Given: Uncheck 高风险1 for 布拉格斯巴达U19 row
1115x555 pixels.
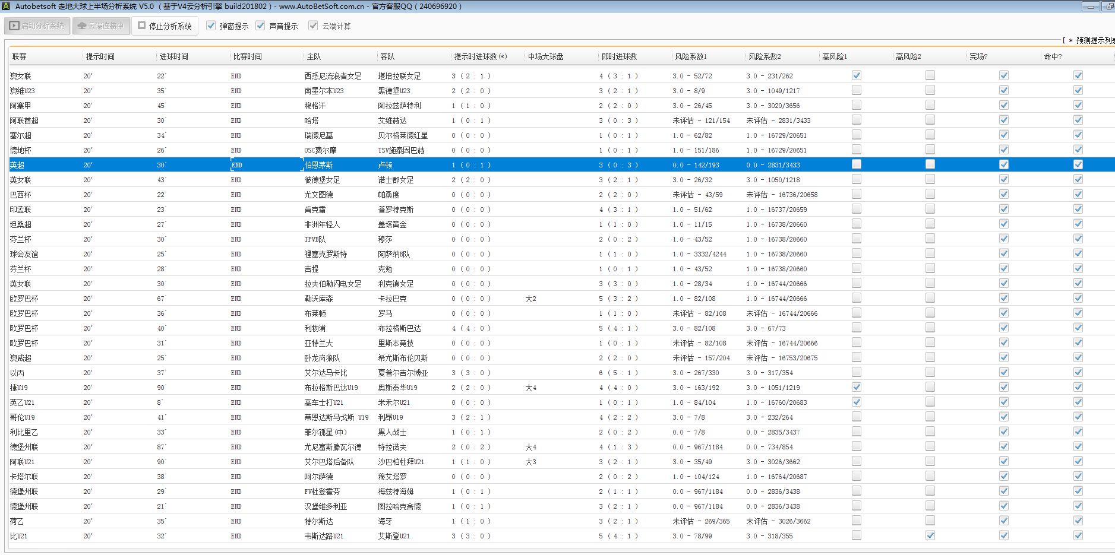Looking at the screenshot, I should [856, 387].
